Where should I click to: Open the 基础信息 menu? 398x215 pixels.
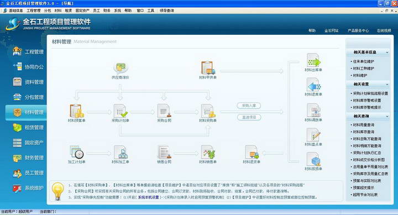click(x=15, y=11)
